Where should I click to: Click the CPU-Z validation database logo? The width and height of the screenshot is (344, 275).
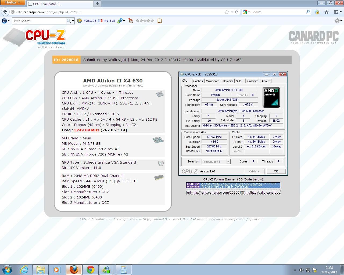[x=34, y=38]
